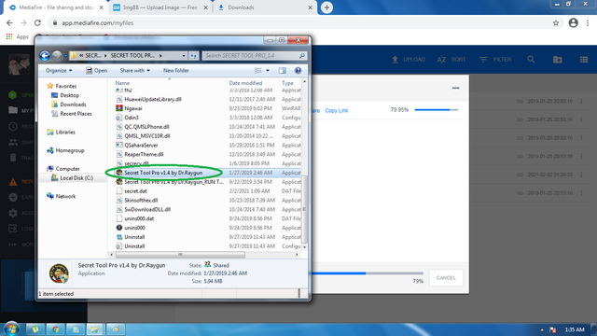Click the file upload progress bar at 79.95%
597x336 pixels.
pos(437,110)
